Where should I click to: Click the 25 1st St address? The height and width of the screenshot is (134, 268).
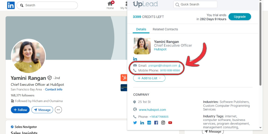[x=144, y=102]
